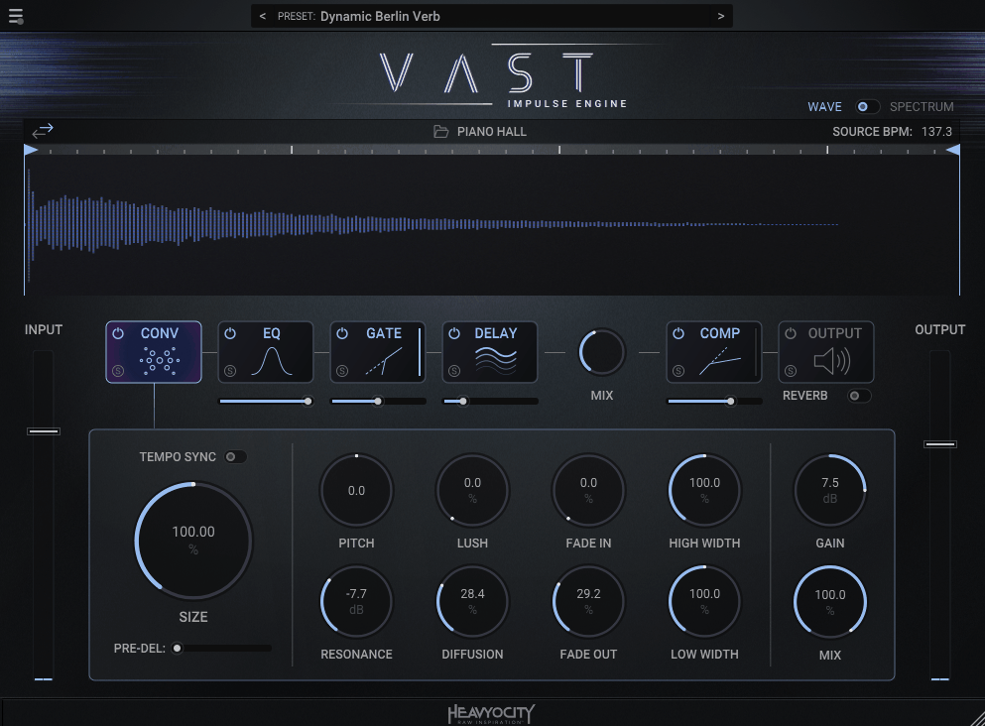Viewport: 985px width, 726px height.
Task: Click the waveform start marker flag
Action: point(31,150)
